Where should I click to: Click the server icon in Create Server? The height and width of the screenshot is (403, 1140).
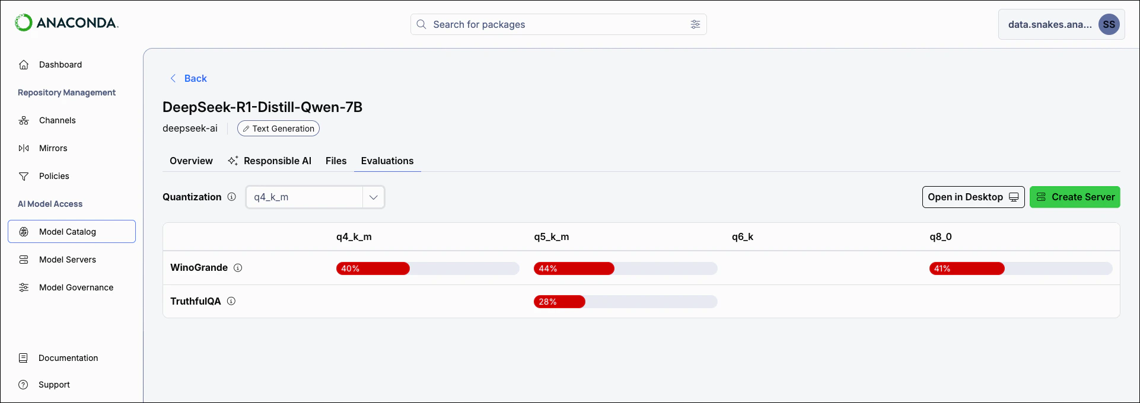[1041, 197]
